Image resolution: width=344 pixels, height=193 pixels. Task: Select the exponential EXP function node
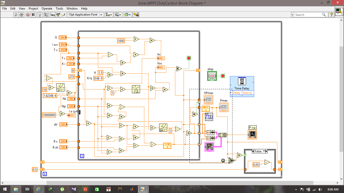(163, 128)
